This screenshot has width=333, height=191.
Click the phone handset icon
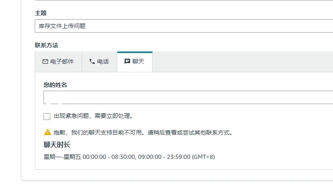click(92, 61)
